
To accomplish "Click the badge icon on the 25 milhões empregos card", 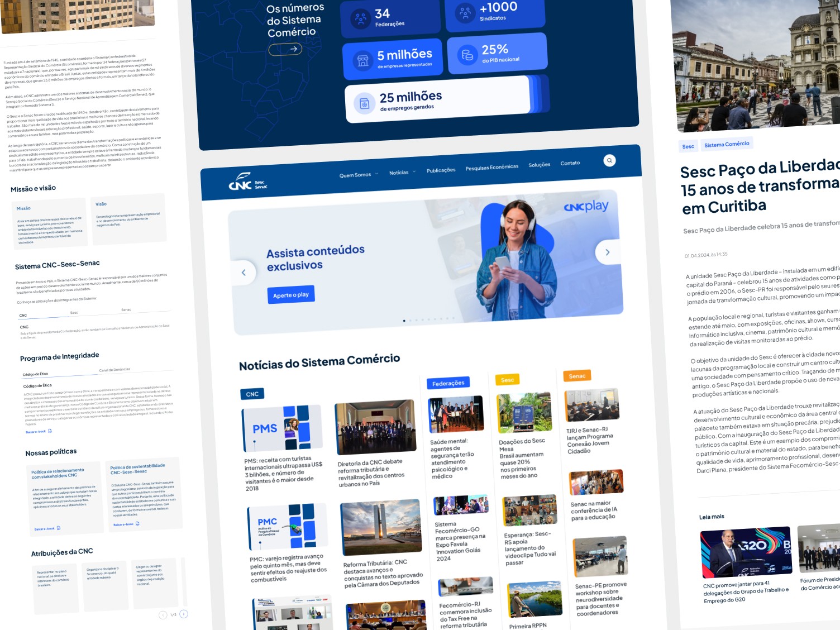I will (365, 104).
